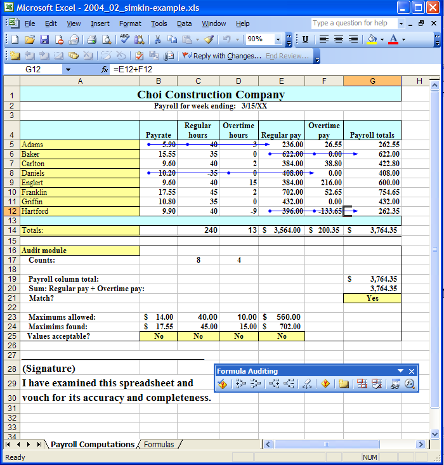Align text left

(324, 39)
